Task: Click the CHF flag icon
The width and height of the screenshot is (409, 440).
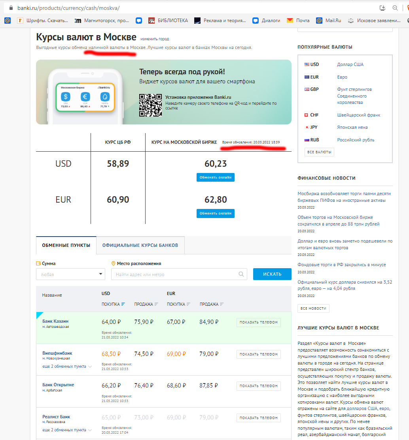Action: (307, 115)
